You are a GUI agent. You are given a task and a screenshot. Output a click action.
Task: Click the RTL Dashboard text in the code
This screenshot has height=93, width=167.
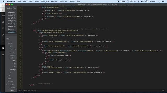(96, 72)
